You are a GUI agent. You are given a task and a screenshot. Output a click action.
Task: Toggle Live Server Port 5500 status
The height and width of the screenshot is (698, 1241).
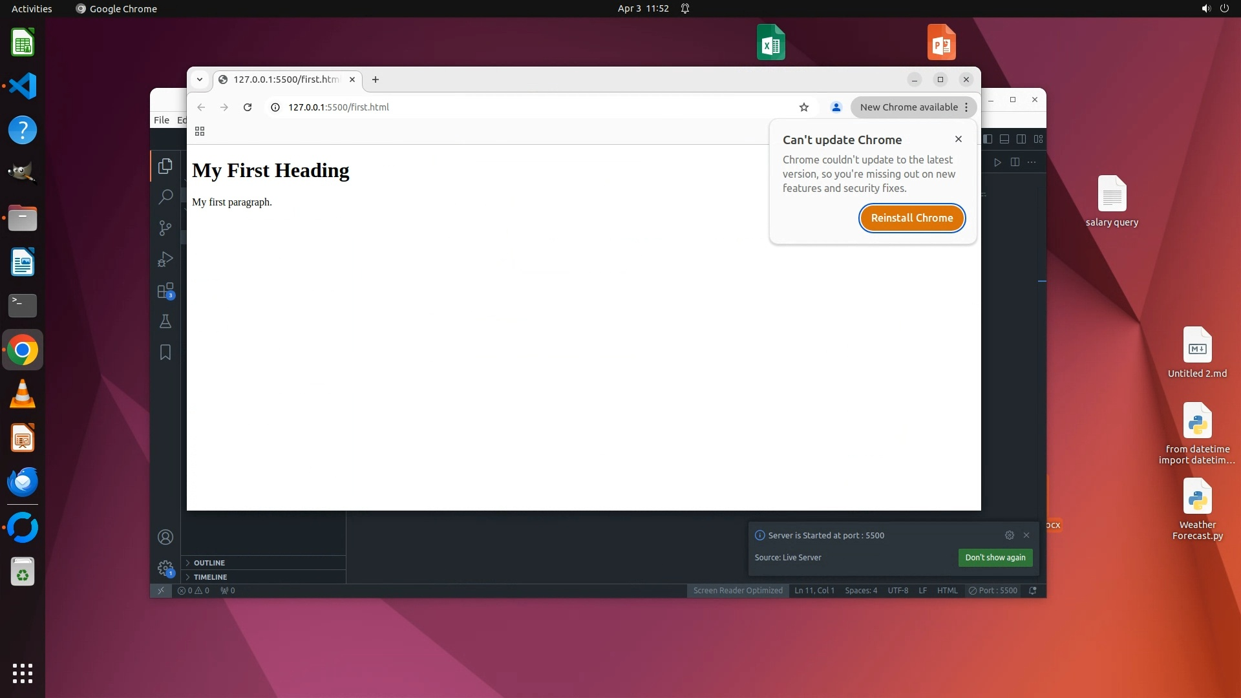pos(993,591)
